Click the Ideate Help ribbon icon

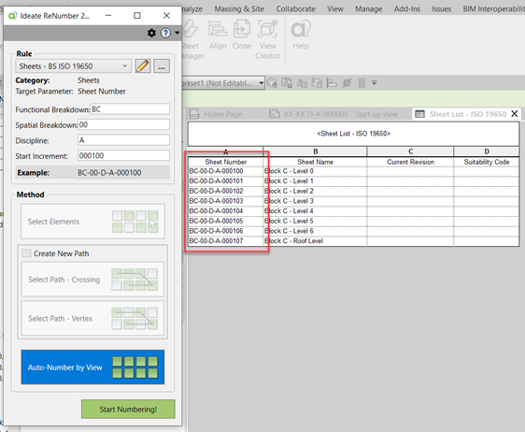301,35
